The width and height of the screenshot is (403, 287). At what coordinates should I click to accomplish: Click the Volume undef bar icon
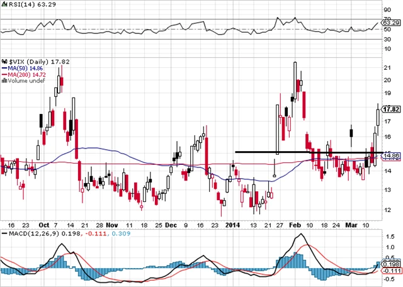tap(4, 81)
